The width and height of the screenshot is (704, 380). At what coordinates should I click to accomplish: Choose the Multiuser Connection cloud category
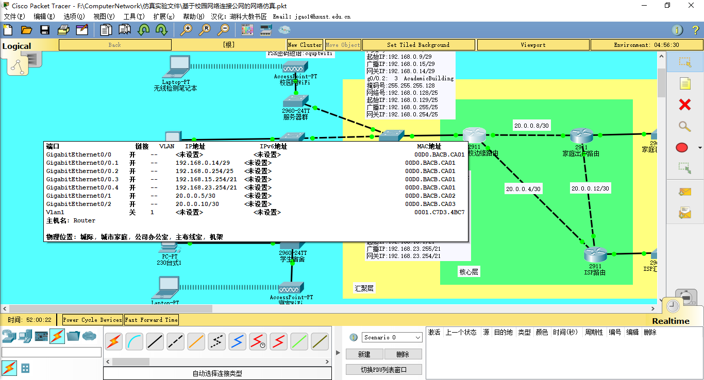[x=89, y=336]
